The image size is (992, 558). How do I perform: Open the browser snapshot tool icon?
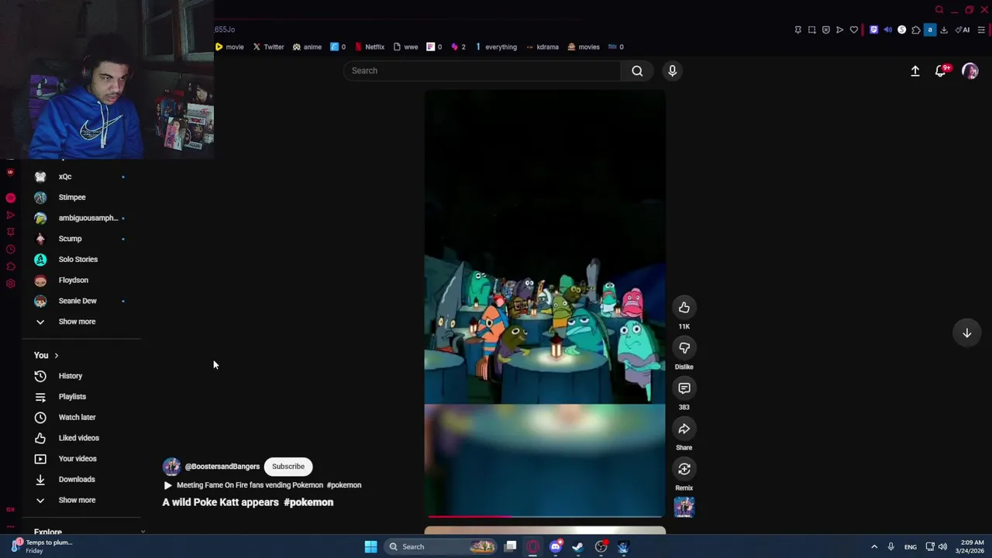point(812,29)
